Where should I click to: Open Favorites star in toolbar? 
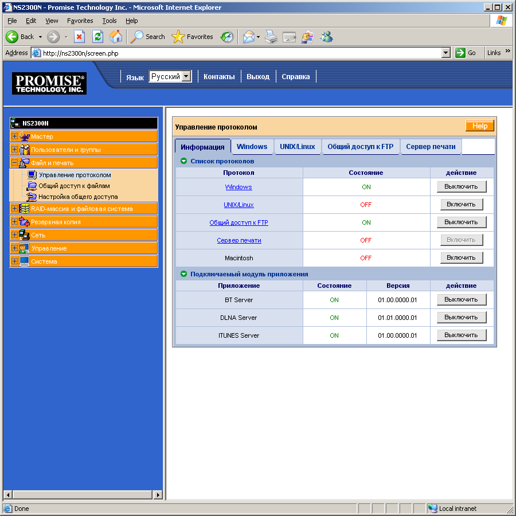coord(178,37)
